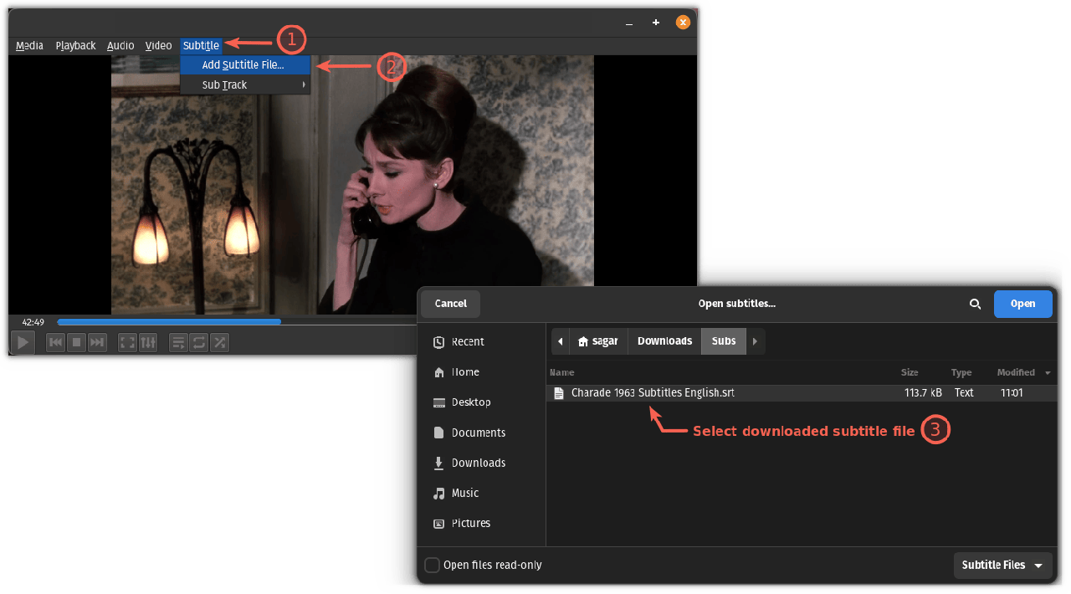Screen dimensions: 1071x594
Task: Click the previous media skip button
Action: pos(55,342)
